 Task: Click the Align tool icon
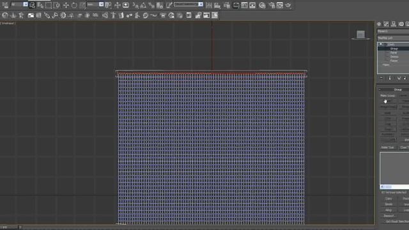217,5
